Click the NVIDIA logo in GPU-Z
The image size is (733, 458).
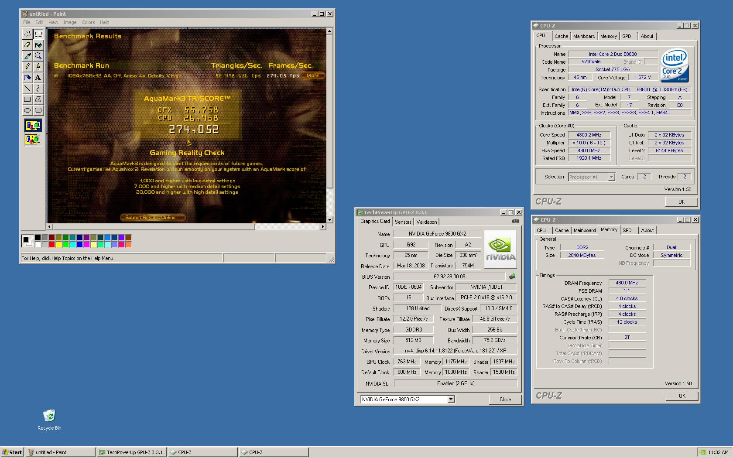coord(500,249)
